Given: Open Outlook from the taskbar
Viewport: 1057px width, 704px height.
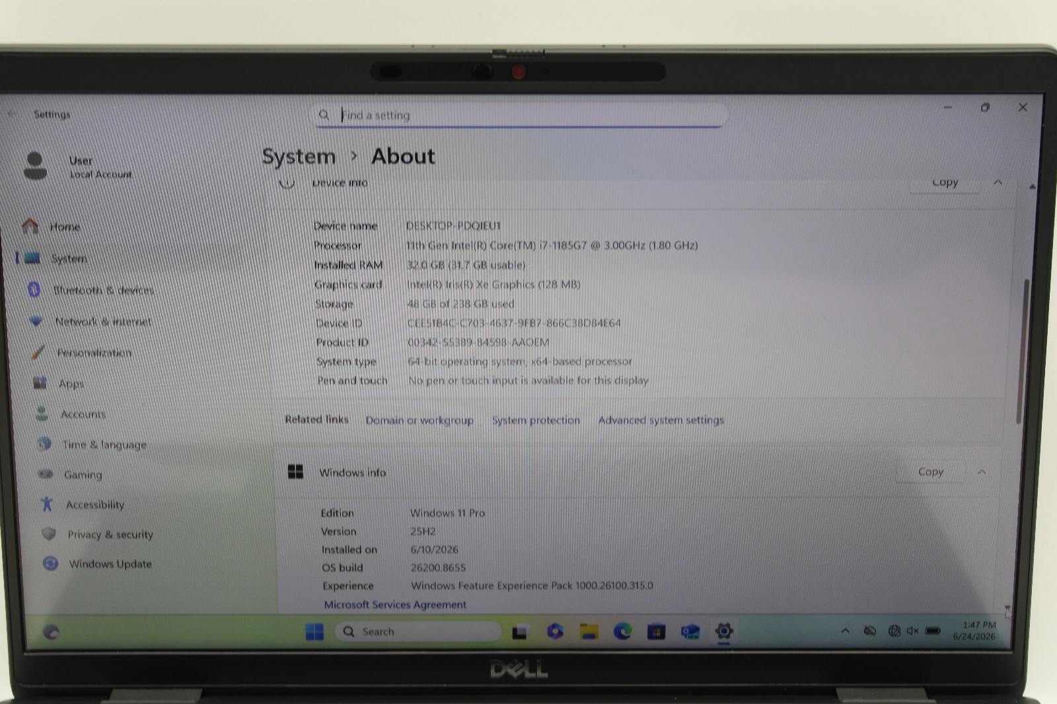Looking at the screenshot, I should click(x=690, y=632).
